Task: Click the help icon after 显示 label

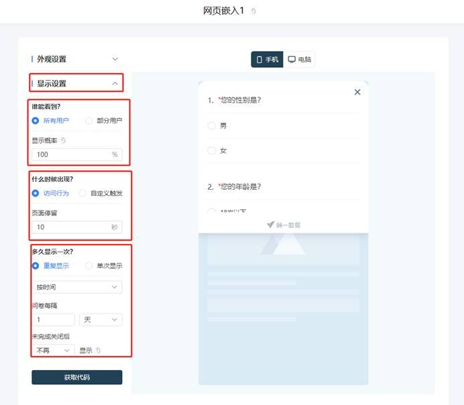Action: 98,350
